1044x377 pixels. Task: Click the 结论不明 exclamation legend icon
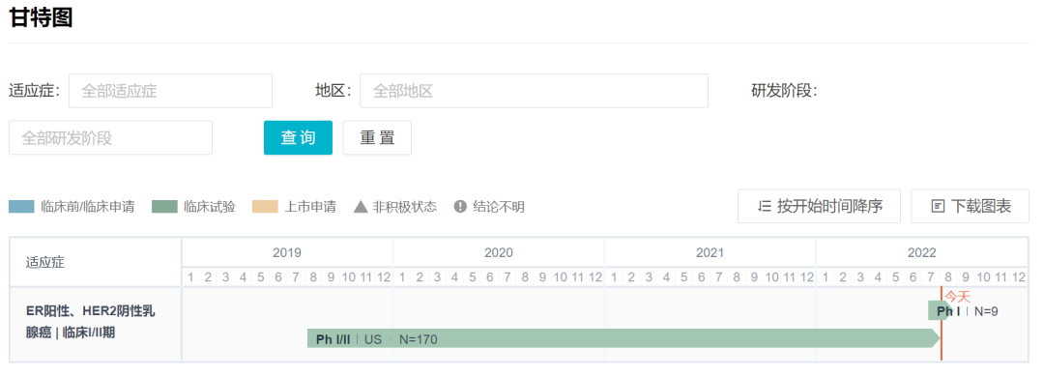coord(460,207)
